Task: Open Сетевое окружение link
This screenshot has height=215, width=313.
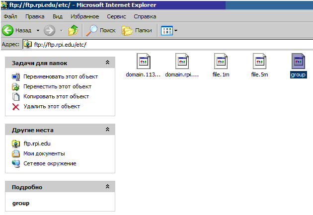Action: (50, 163)
